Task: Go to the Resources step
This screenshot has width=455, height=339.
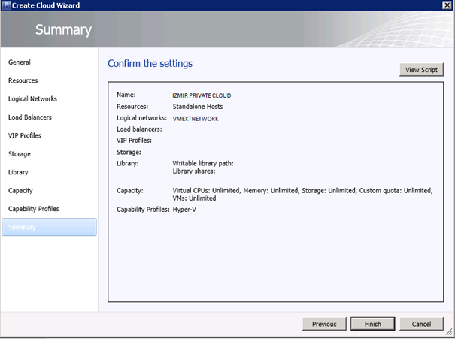Action: tap(23, 80)
